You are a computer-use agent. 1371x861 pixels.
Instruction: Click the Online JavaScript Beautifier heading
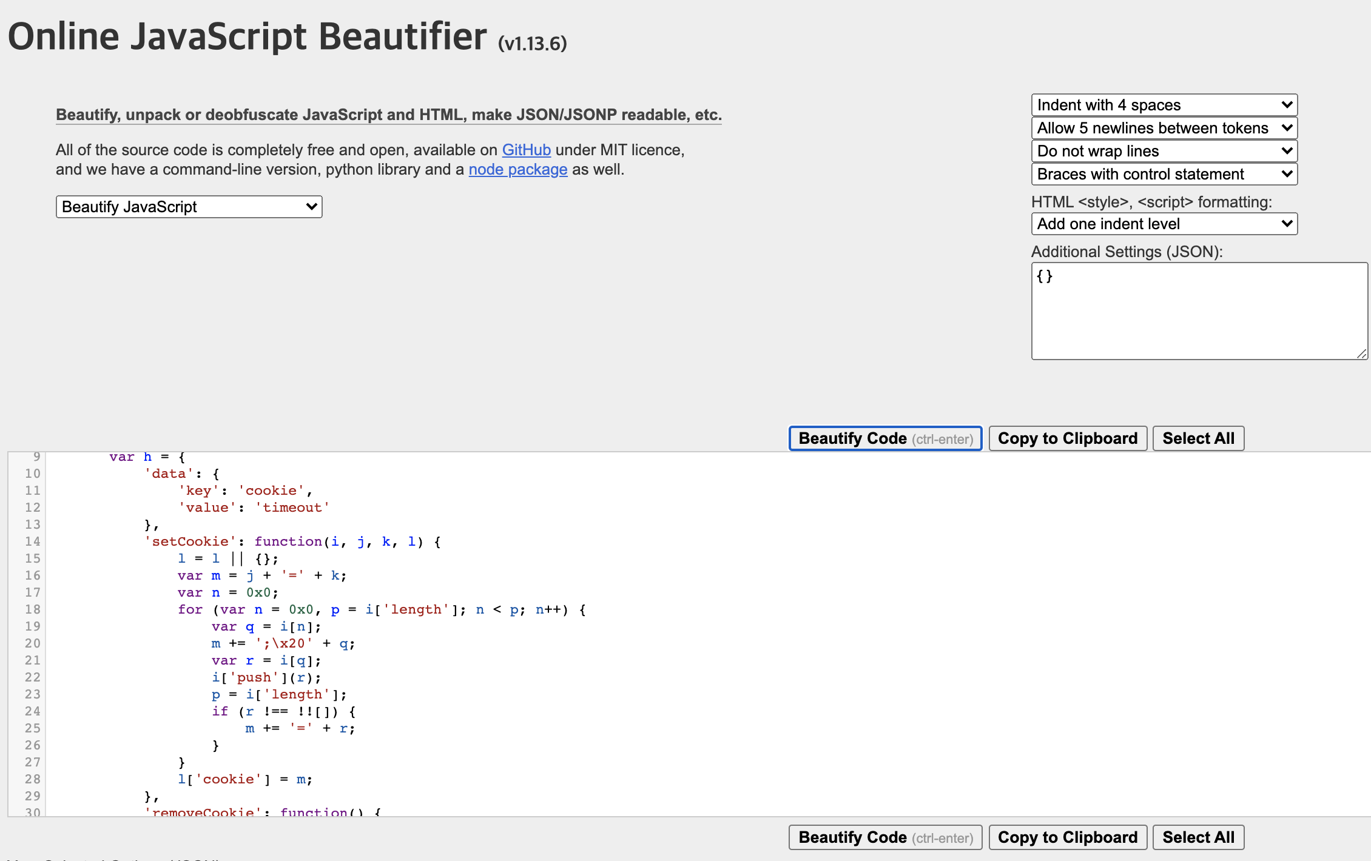click(247, 36)
